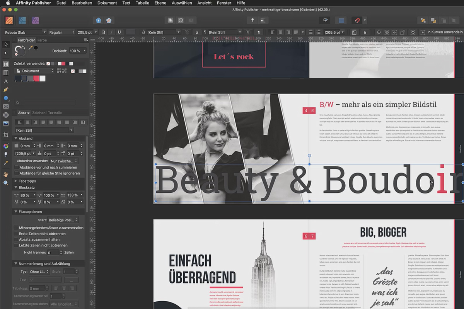Toggle bold formatting
464x309 pixels.
[x=104, y=32]
